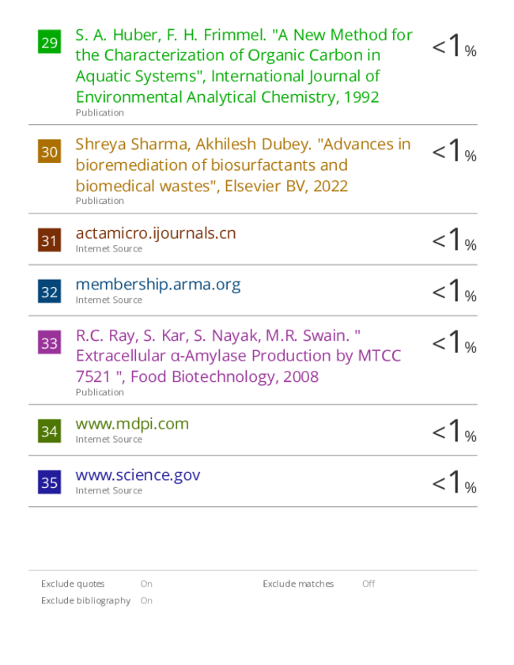Click the Exclude quotes On setting
The height and width of the screenshot is (665, 514).
pos(146,584)
